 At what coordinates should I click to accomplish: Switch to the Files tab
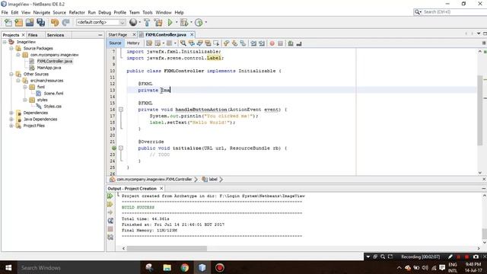click(33, 35)
